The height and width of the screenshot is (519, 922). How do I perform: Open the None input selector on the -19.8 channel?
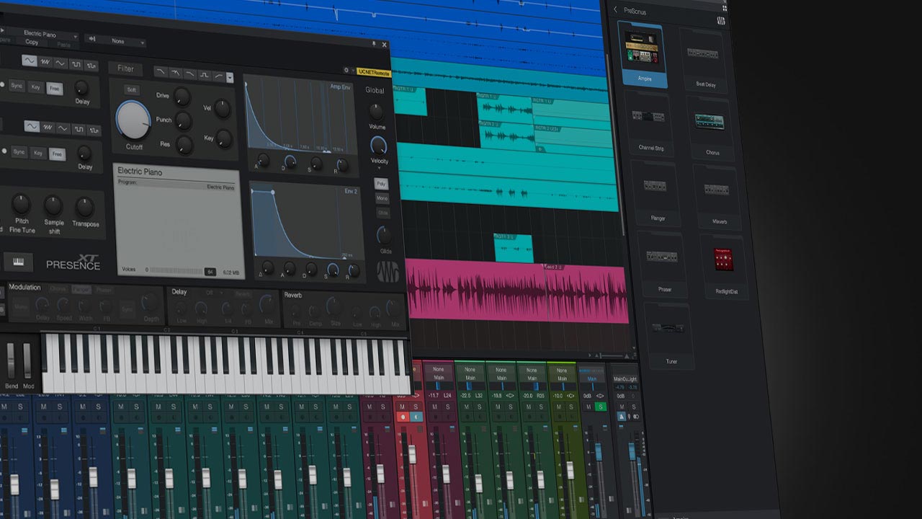click(x=501, y=370)
